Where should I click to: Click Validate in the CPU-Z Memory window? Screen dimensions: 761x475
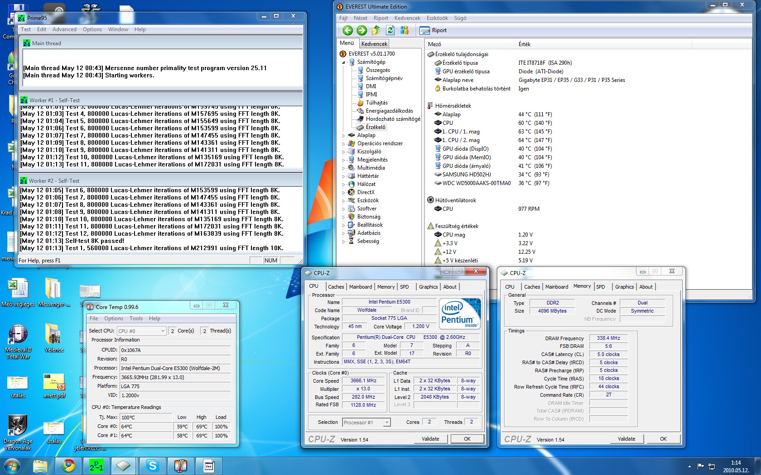(x=626, y=439)
